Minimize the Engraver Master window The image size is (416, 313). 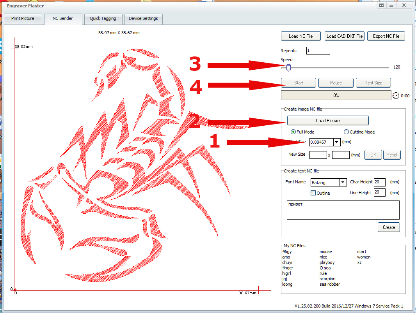pyautogui.click(x=391, y=5)
